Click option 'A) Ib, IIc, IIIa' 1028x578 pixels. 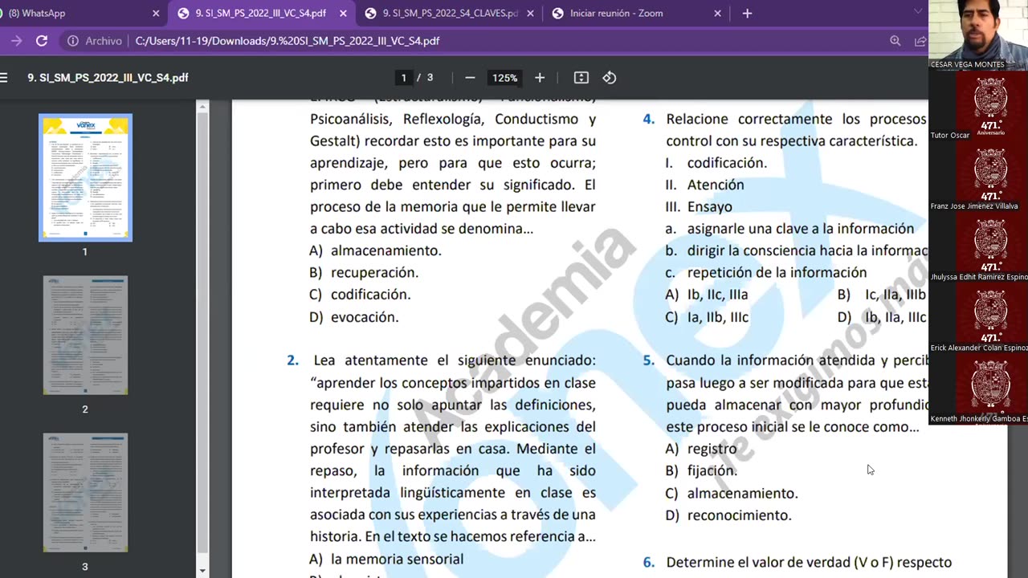707,295
